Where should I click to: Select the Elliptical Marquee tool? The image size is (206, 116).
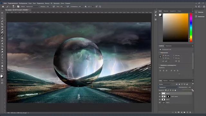click(2, 16)
